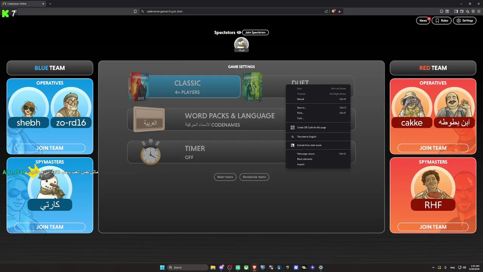
Task: Join Red team spymasters
Action: point(433,227)
